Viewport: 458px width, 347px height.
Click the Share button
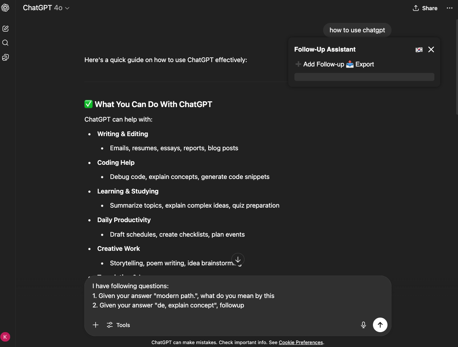425,8
